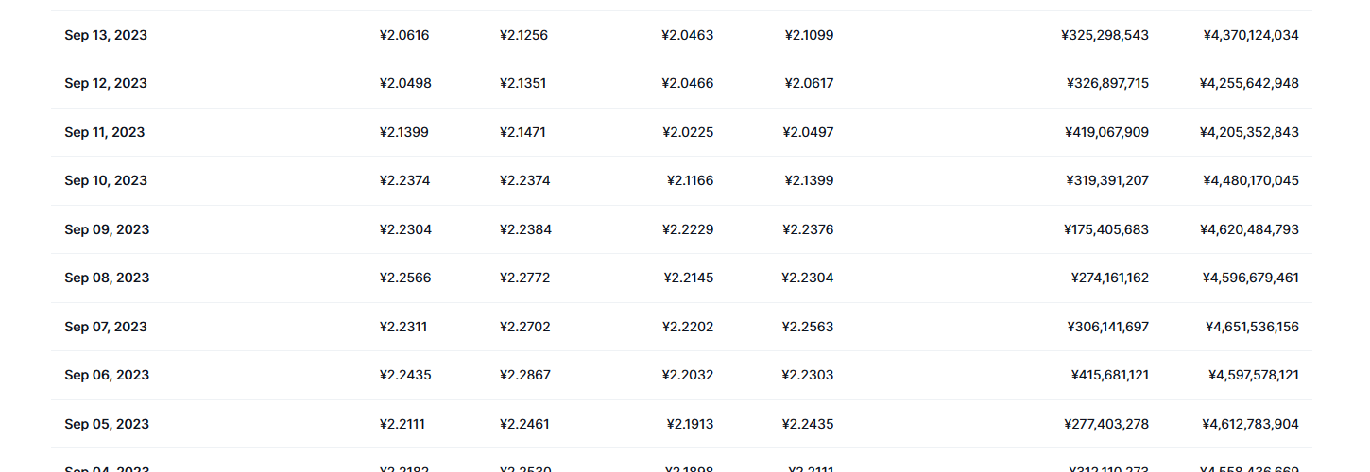Select close price ¥2.2304 on Sep 08
Image resolution: width=1370 pixels, height=472 pixels.
tap(808, 278)
